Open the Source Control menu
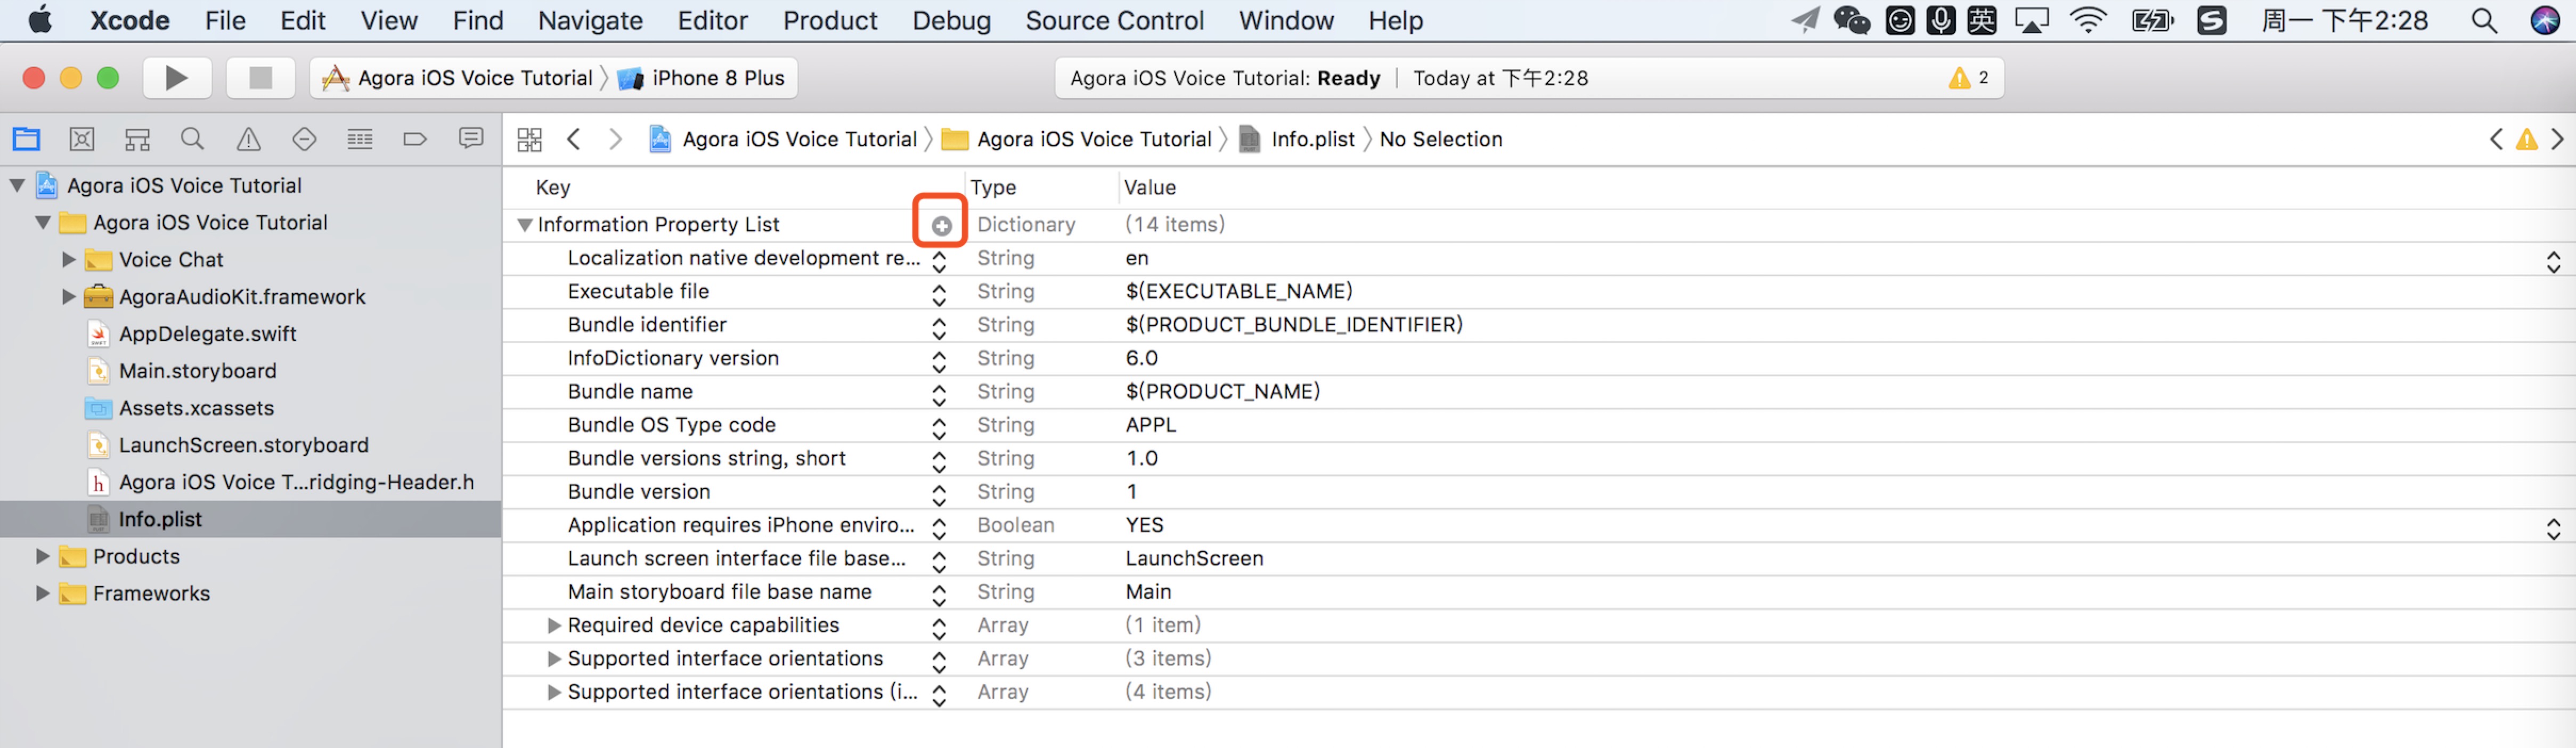The image size is (2576, 748). [x=1114, y=20]
